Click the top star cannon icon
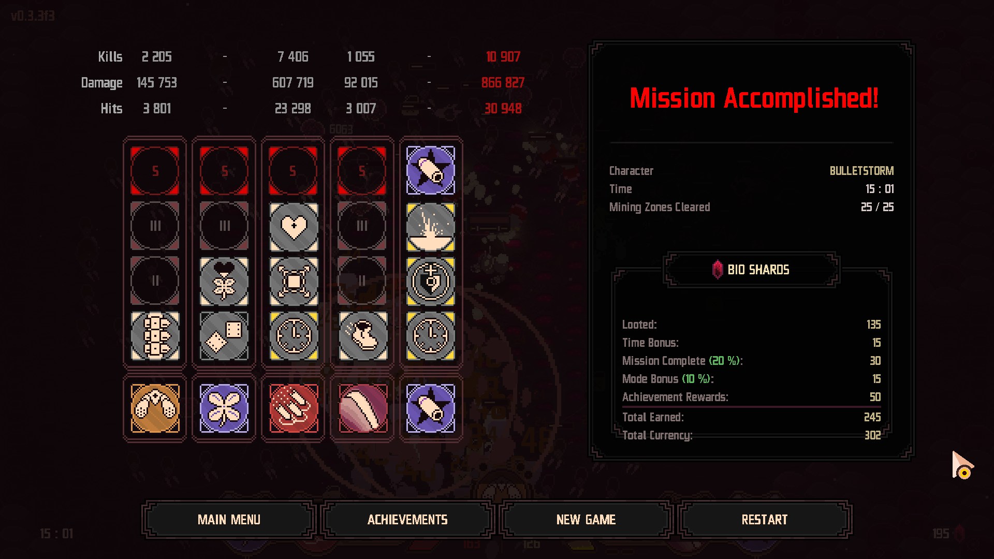The image size is (994, 559). point(431,170)
